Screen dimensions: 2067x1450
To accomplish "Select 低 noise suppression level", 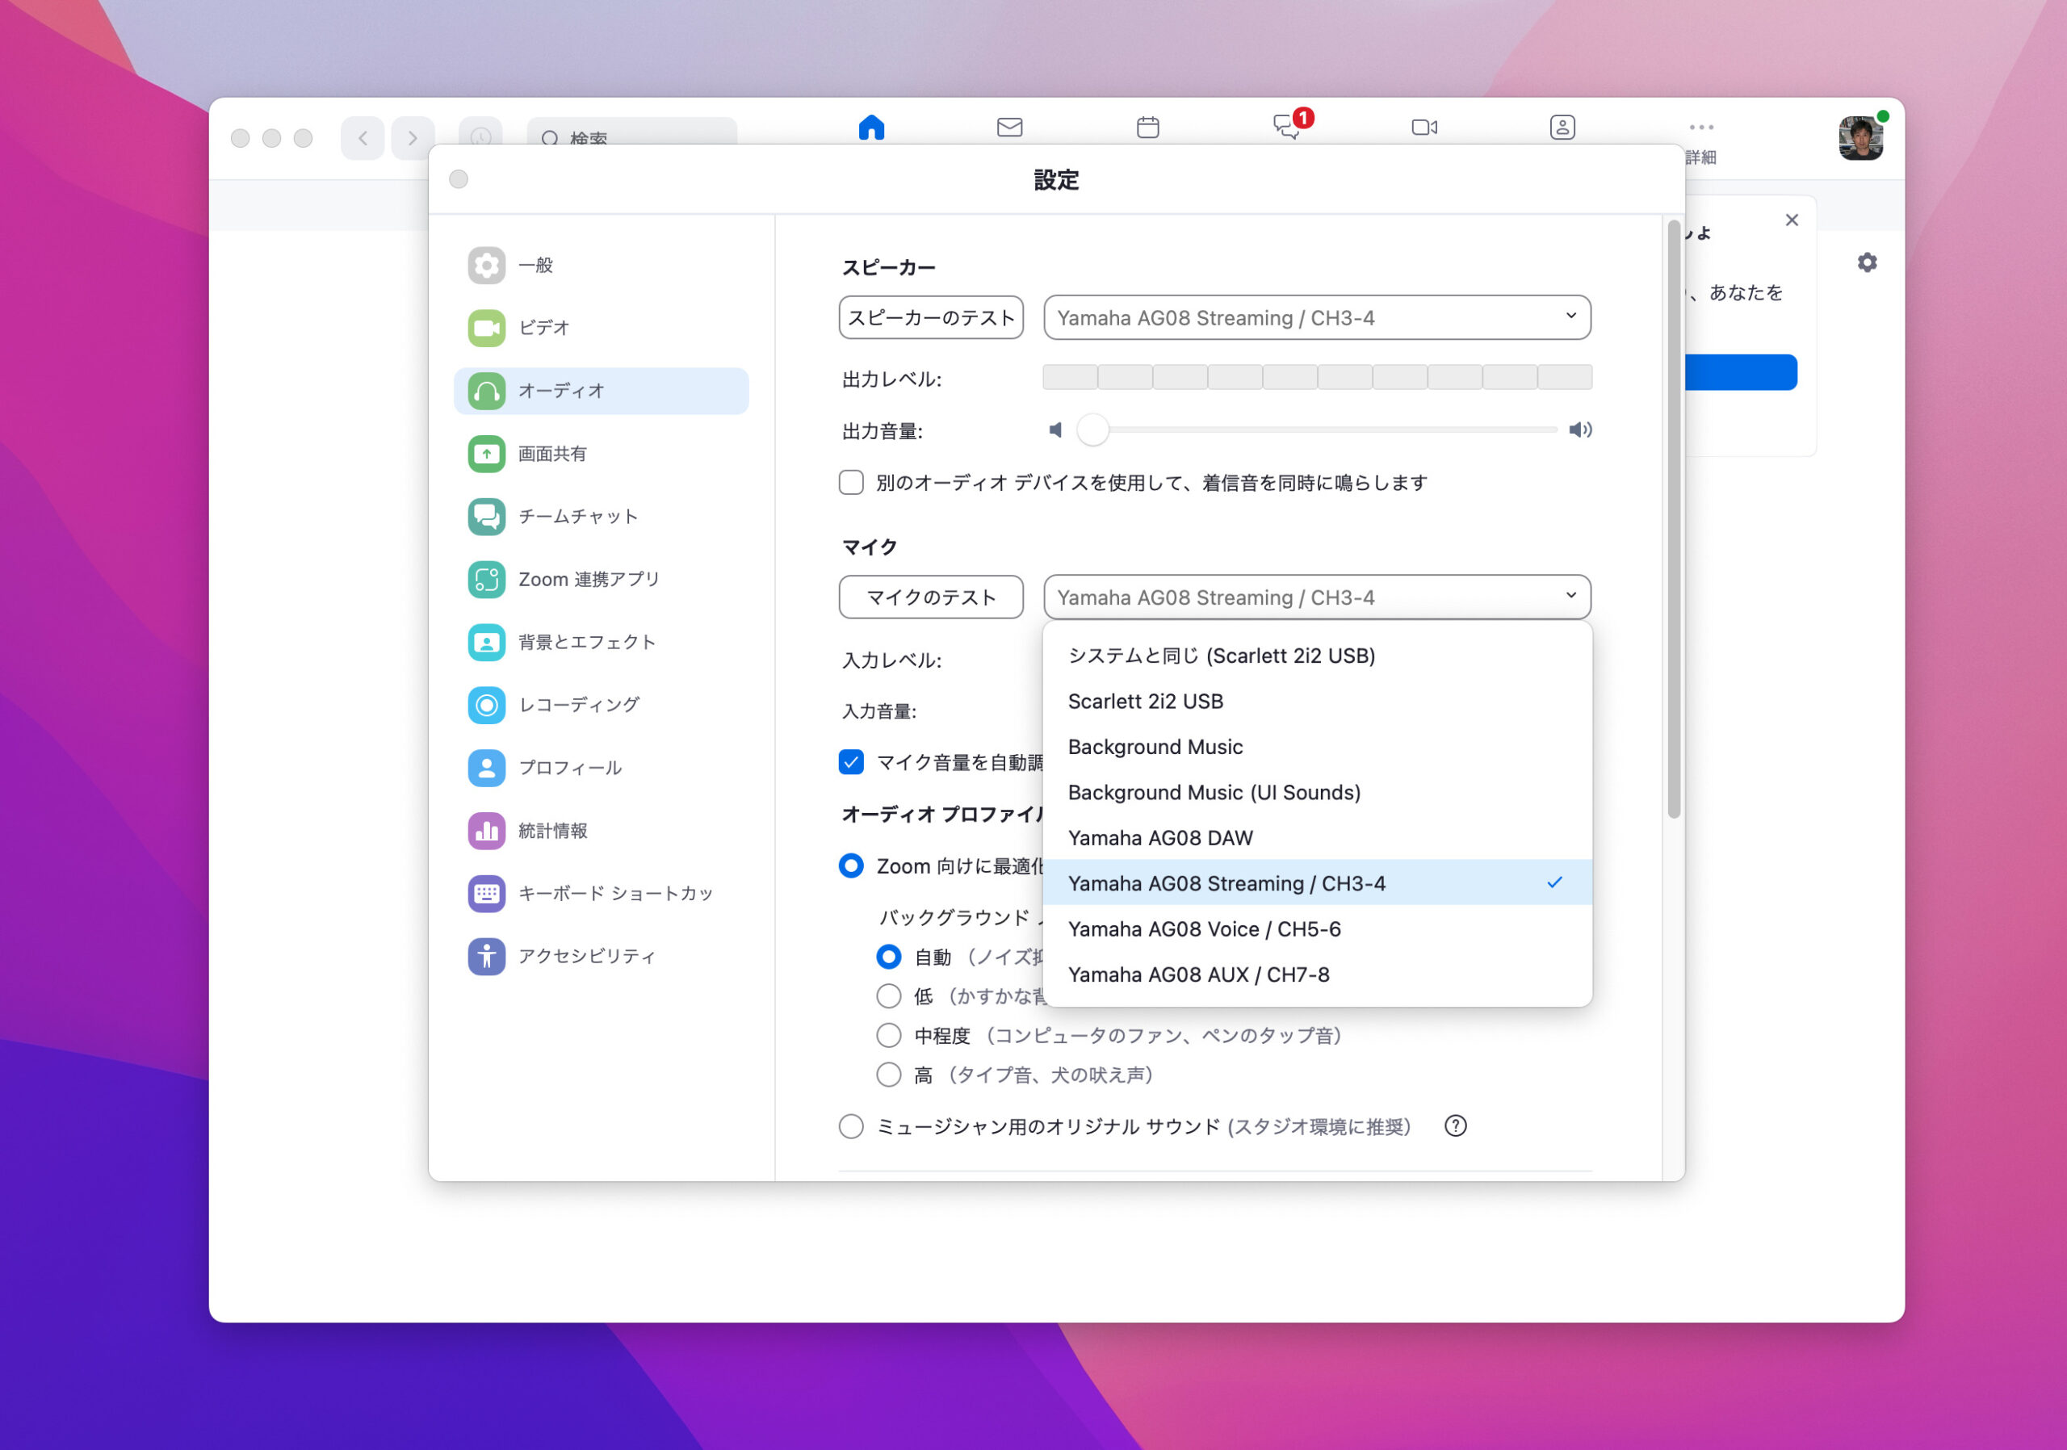I will (x=888, y=996).
